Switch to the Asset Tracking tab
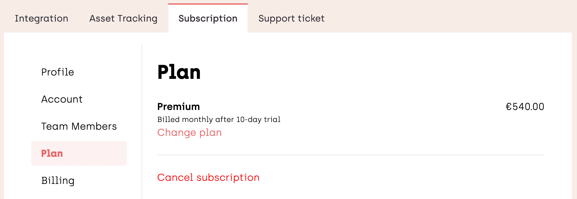577x199 pixels. 123,18
